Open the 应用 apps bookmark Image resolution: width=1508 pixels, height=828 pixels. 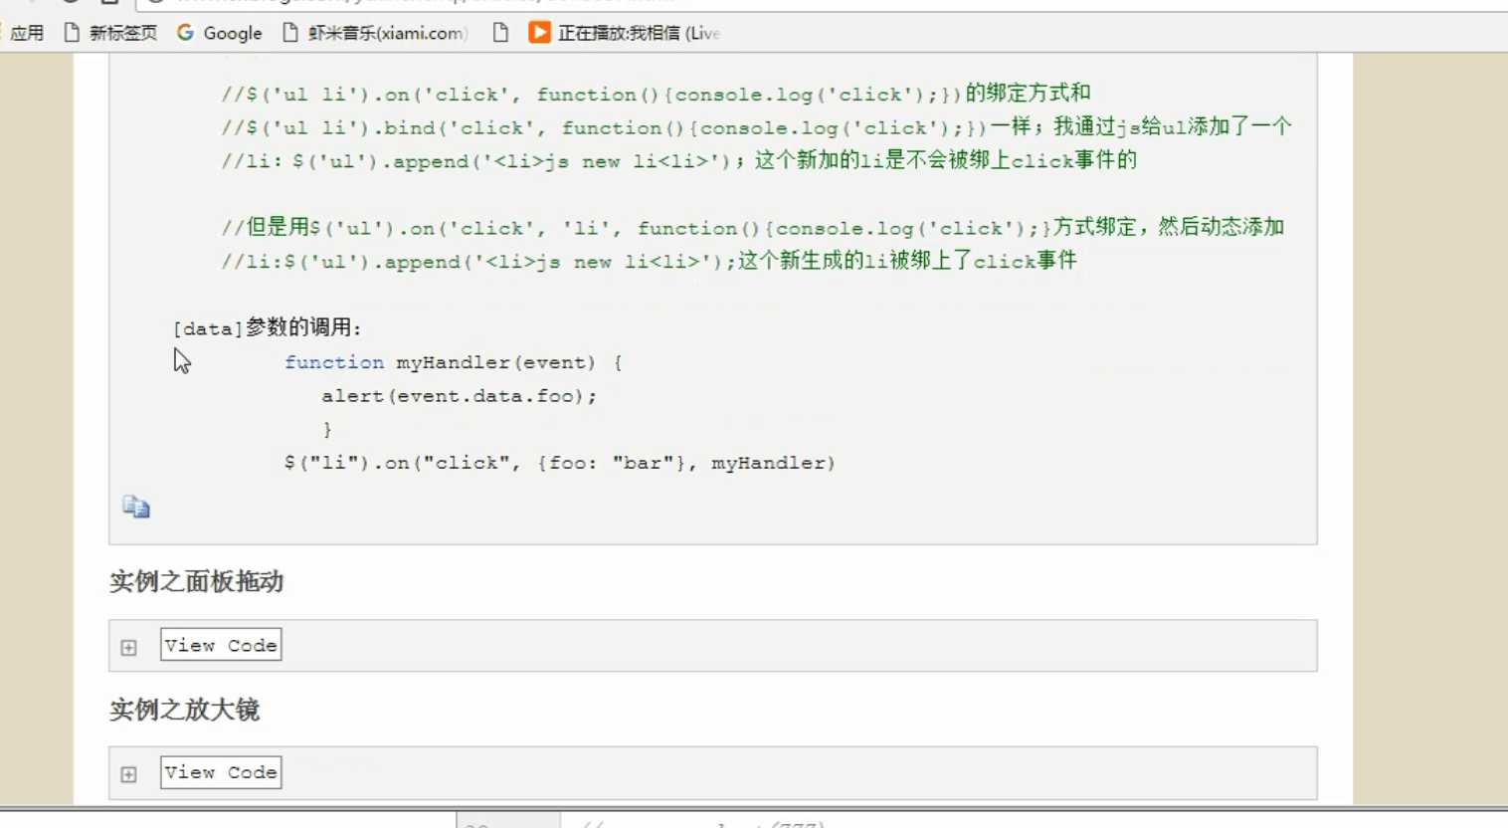[x=26, y=33]
